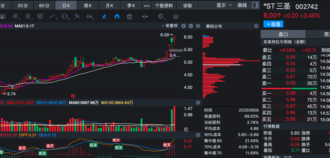Toggle the blue eraser tool
Screen dimensions: 330x158
104,16
